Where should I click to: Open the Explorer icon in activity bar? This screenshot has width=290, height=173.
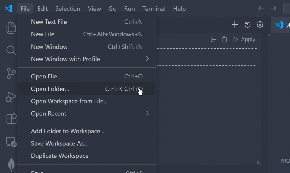[11, 28]
